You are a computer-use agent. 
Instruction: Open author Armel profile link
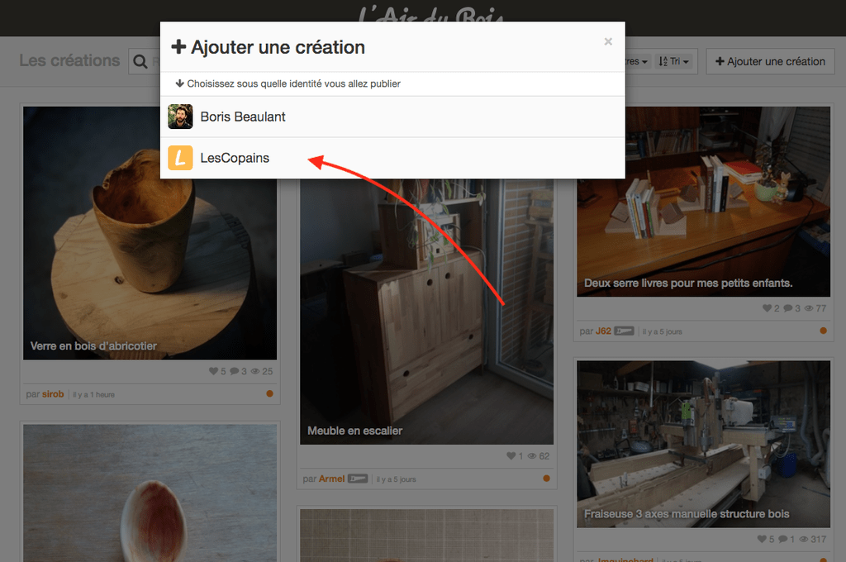tap(331, 479)
